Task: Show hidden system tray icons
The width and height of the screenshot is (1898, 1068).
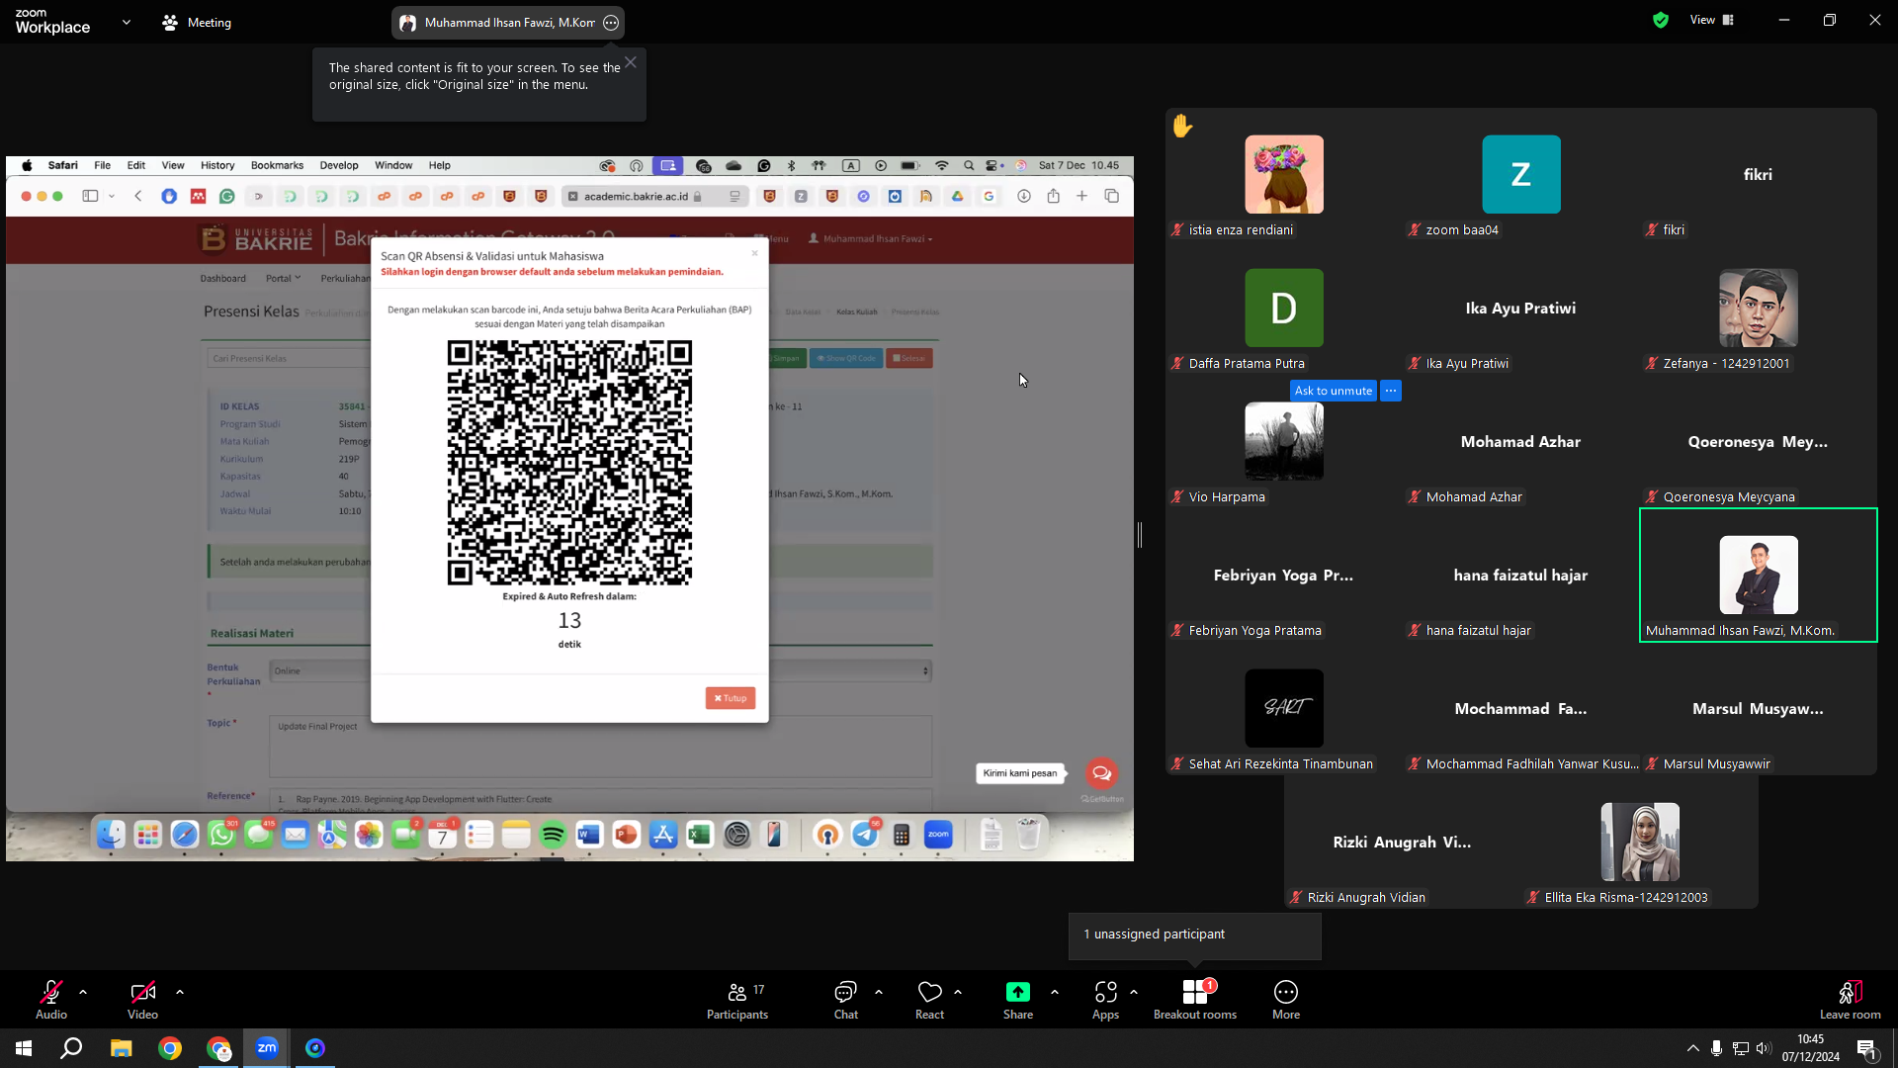Action: point(1692,1048)
